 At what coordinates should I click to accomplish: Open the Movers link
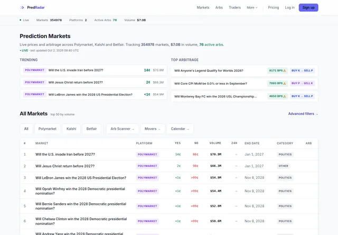153,129
